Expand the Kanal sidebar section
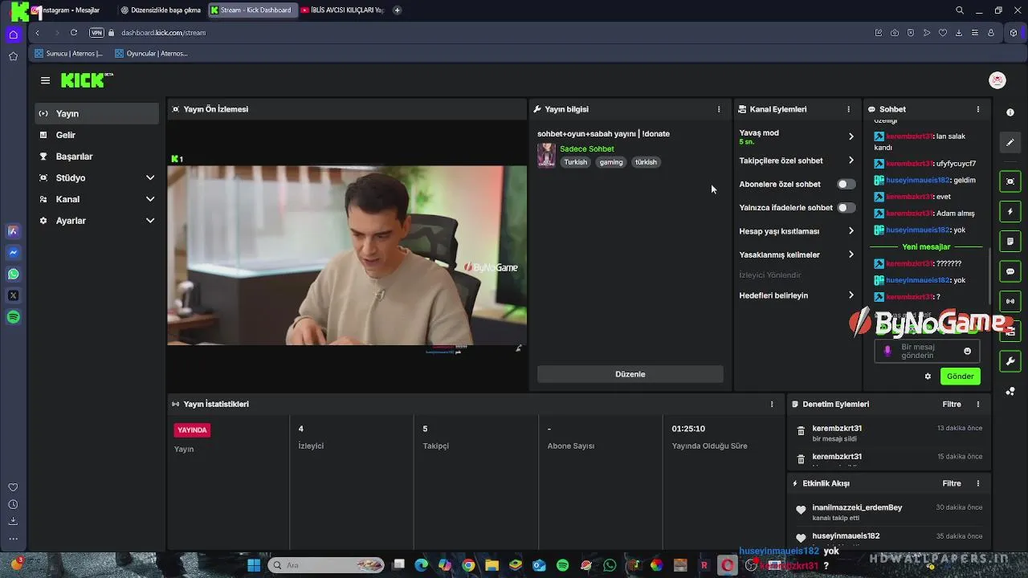Image resolution: width=1028 pixels, height=578 pixels. click(150, 199)
